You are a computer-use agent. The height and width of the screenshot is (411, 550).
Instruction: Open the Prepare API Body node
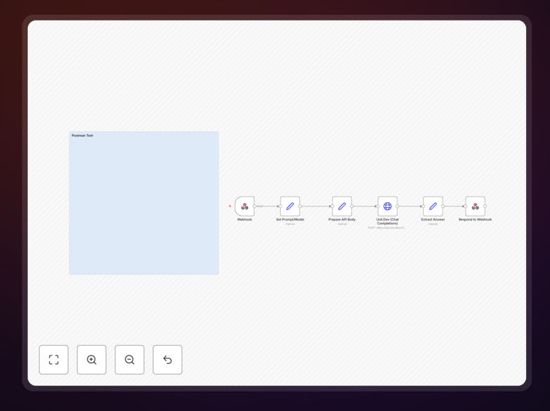tap(342, 206)
